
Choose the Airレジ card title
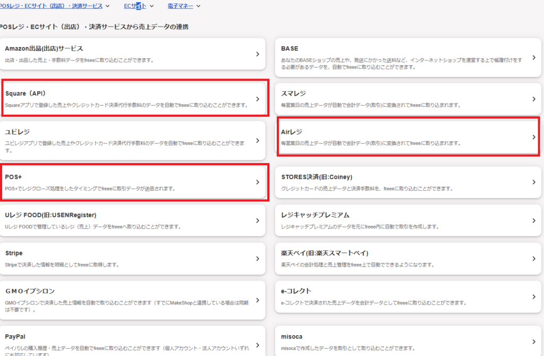click(292, 132)
